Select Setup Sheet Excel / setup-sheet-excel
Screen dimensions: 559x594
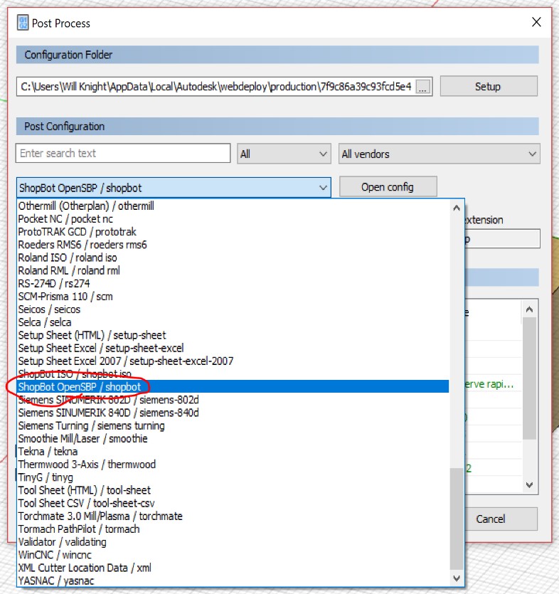pos(233,348)
